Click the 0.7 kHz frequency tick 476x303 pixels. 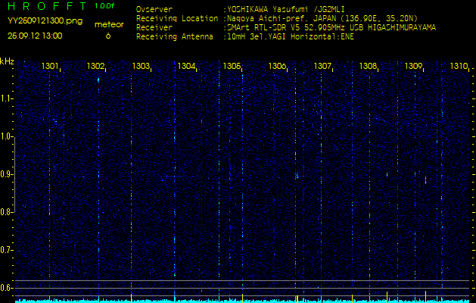point(7,249)
